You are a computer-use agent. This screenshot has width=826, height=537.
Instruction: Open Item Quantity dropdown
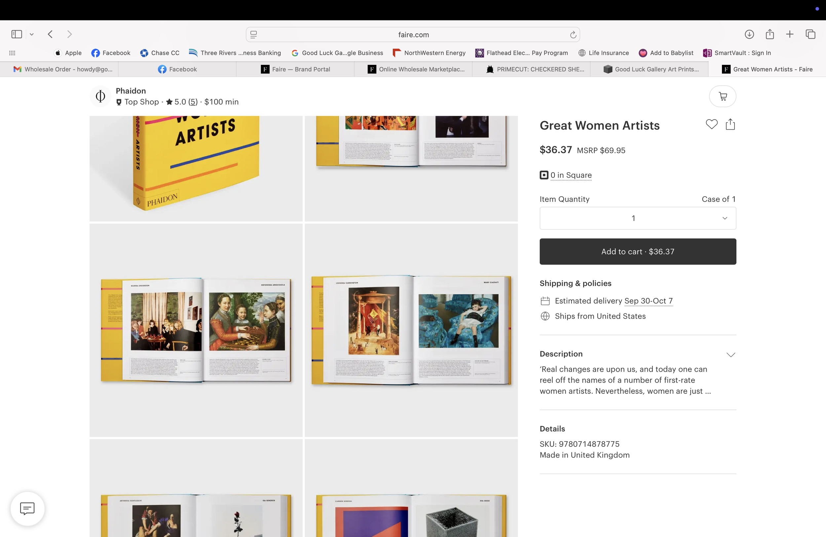coord(638,218)
